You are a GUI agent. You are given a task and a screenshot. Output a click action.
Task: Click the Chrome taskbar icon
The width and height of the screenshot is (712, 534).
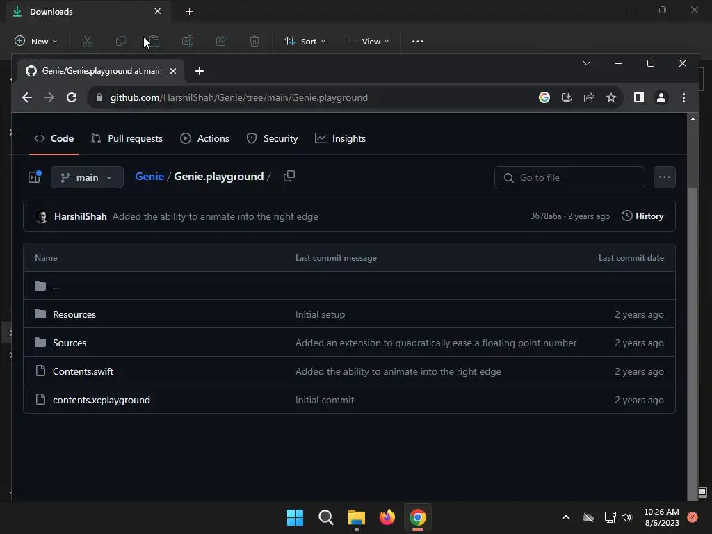pyautogui.click(x=418, y=517)
